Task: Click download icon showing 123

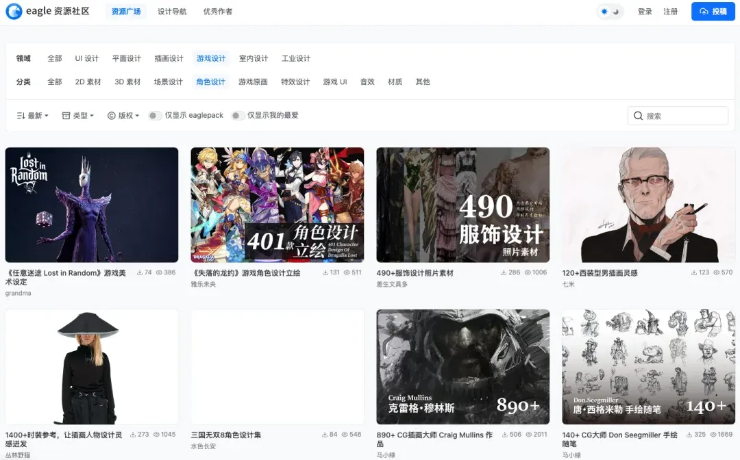Action: click(x=694, y=272)
